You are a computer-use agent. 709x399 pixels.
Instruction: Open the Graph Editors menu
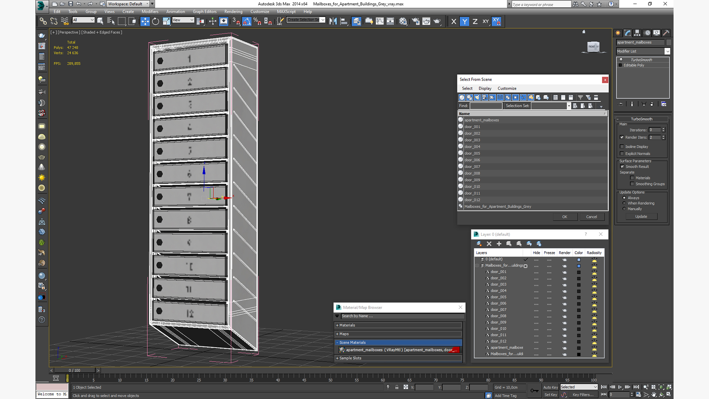tap(205, 12)
